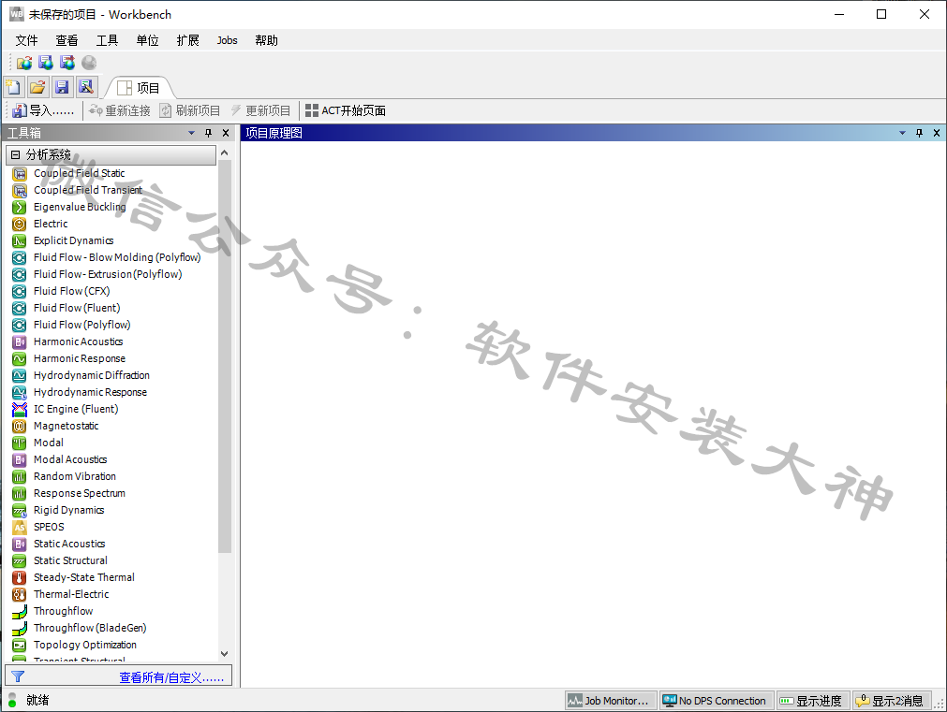Select the Response Spectrum system
Image resolution: width=947 pixels, height=712 pixels.
point(79,493)
